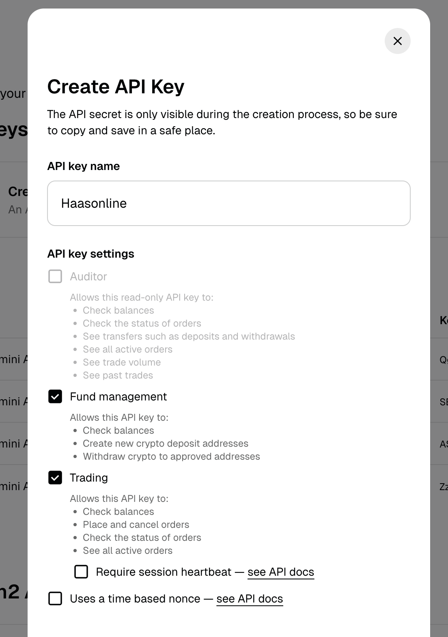Image resolution: width=448 pixels, height=637 pixels.
Task: Tick the time based nonce checkbox
Action: click(55, 598)
